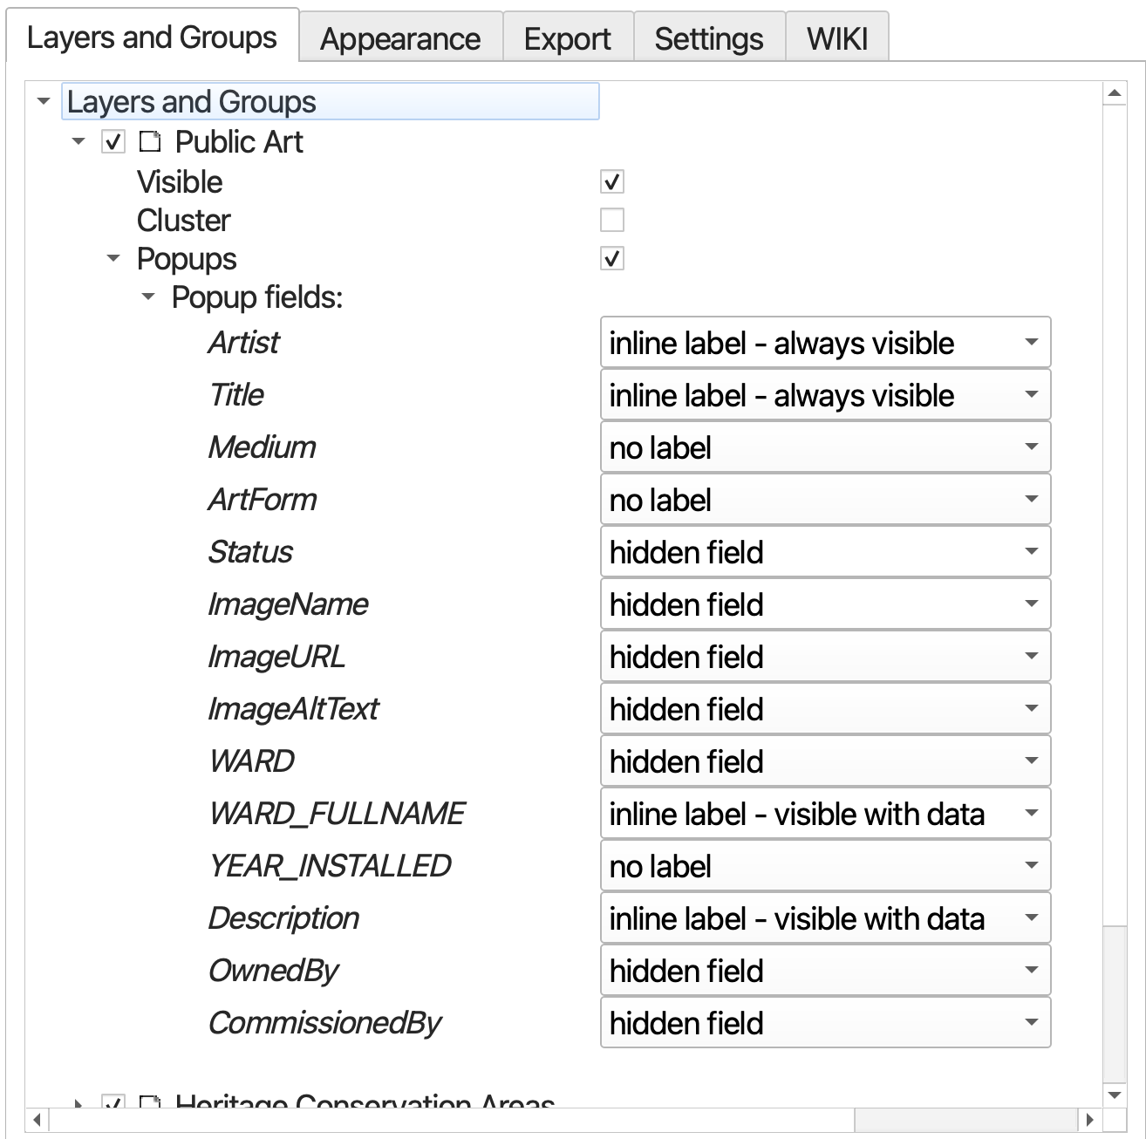This screenshot has width=1146, height=1139.
Task: Open the Export tab
Action: click(568, 39)
